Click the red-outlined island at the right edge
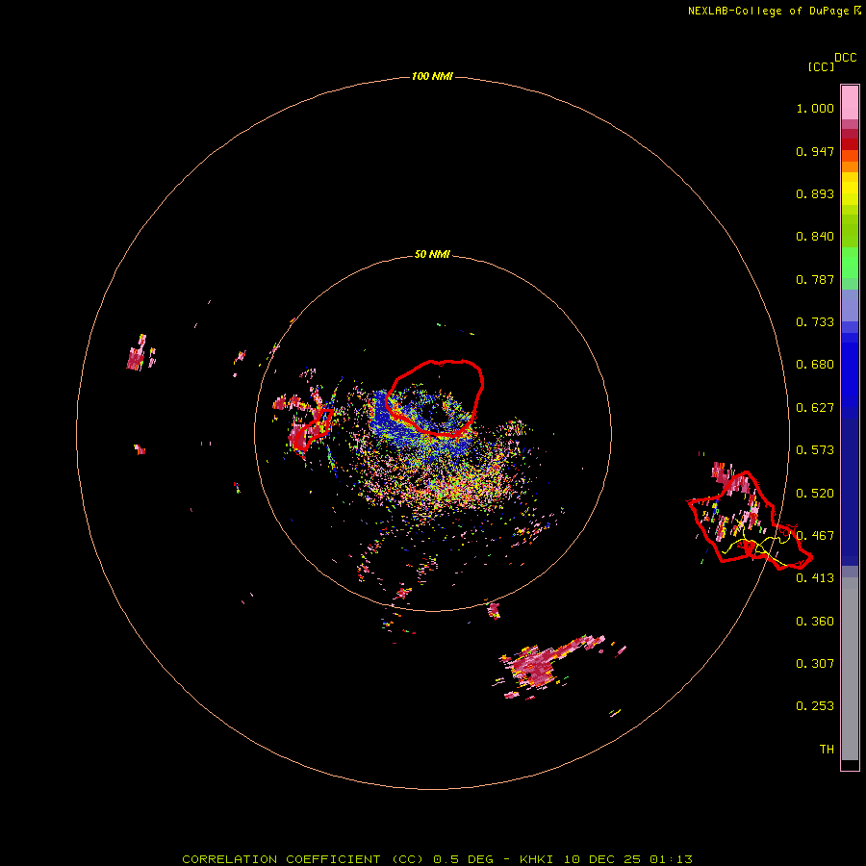Screen dimensions: 866x866 [749, 521]
